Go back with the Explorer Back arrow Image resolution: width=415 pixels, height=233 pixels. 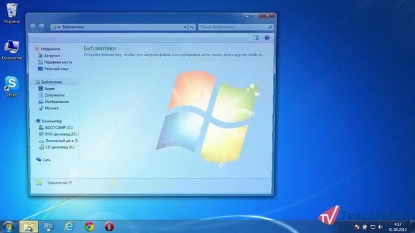point(33,27)
